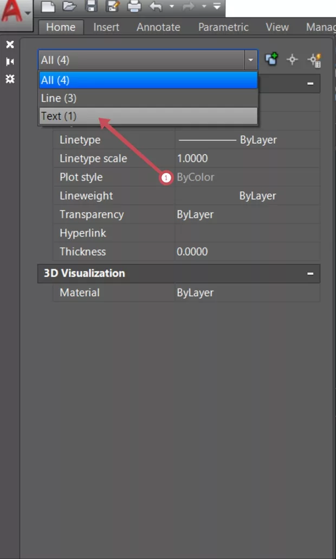Collapse the 3D Visualization section
The height and width of the screenshot is (559, 336).
311,273
